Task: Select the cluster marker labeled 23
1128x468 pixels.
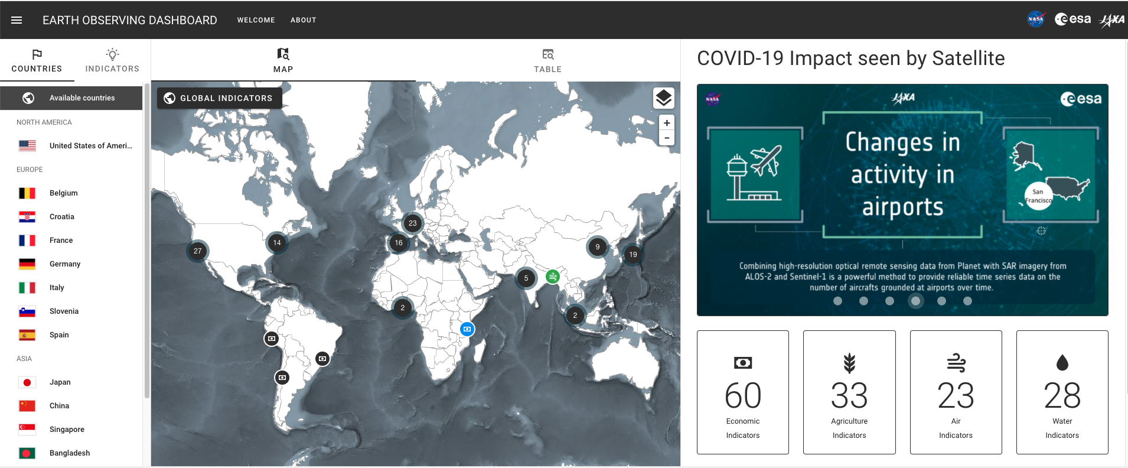Action: [413, 223]
